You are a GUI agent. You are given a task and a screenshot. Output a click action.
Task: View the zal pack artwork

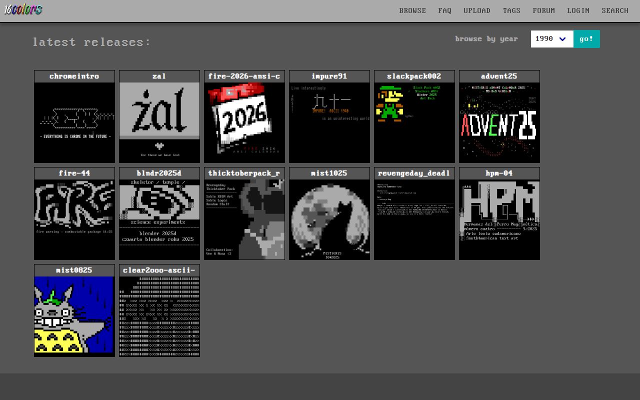pos(159,120)
